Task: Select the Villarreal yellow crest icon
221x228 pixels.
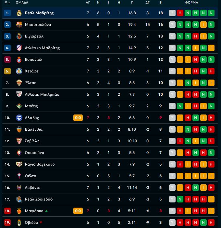Action: click(x=19, y=36)
